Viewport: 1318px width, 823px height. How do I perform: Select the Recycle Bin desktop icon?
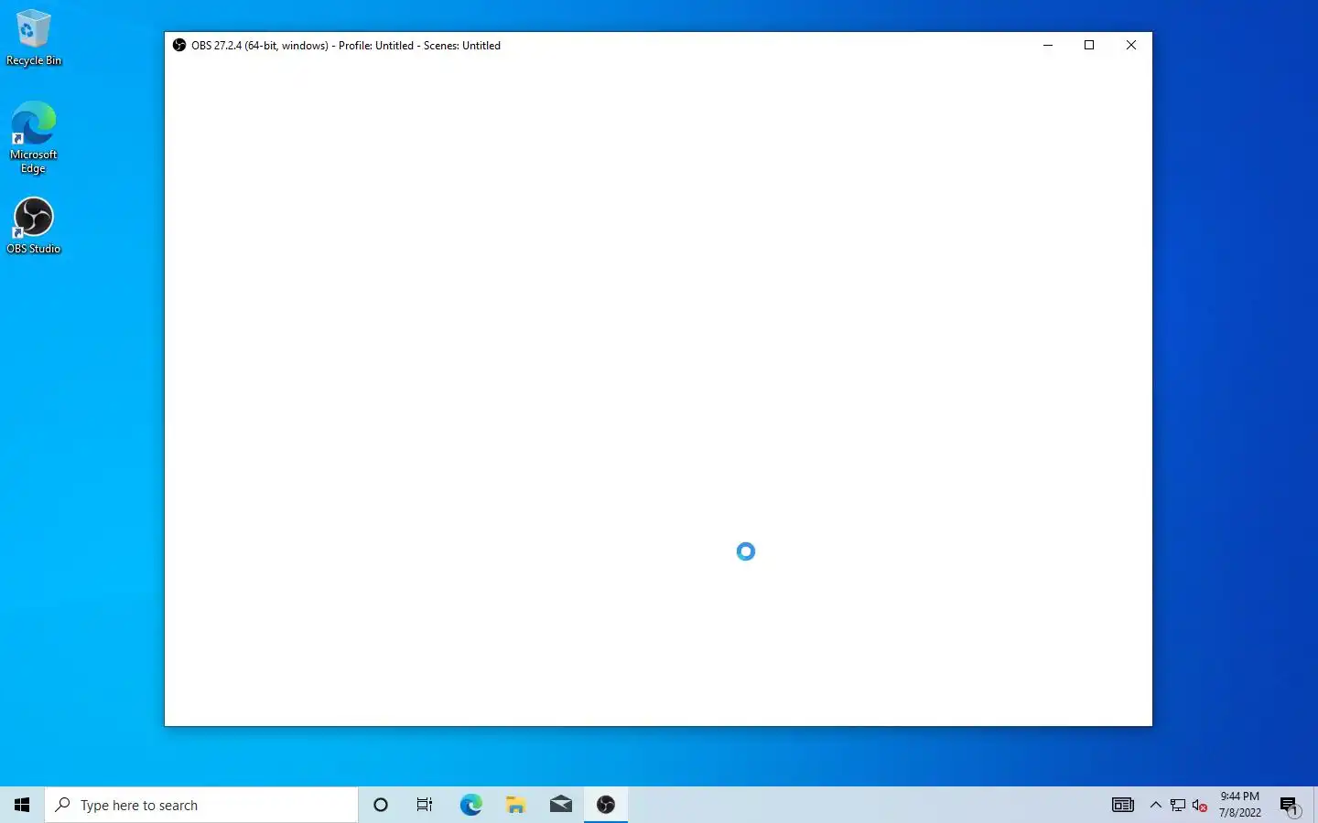pos(33,37)
